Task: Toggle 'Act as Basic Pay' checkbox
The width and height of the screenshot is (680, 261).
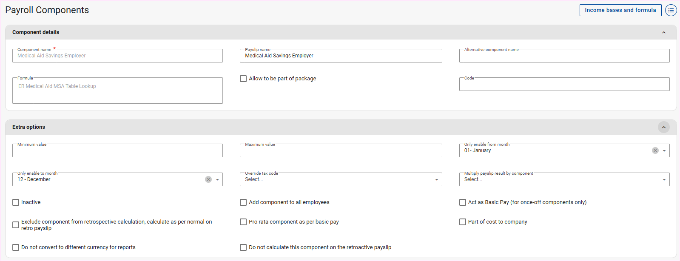Action: [463, 202]
